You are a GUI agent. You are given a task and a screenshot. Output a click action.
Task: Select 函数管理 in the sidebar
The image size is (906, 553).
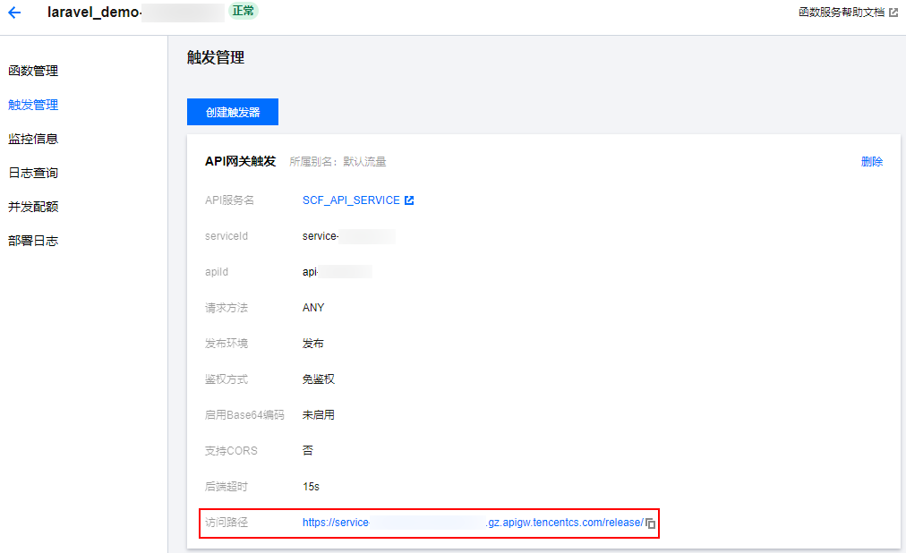(x=32, y=70)
